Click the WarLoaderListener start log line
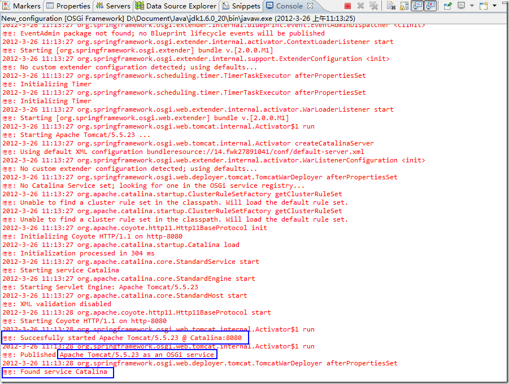This screenshot has height=384, width=509. 198,109
